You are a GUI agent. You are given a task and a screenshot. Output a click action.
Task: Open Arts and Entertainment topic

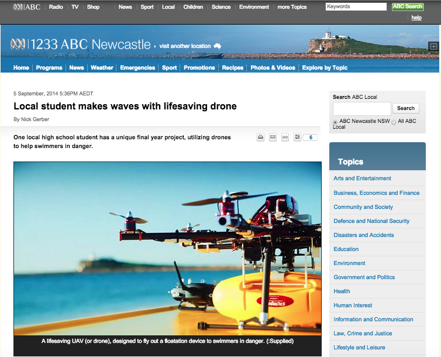[x=362, y=179]
